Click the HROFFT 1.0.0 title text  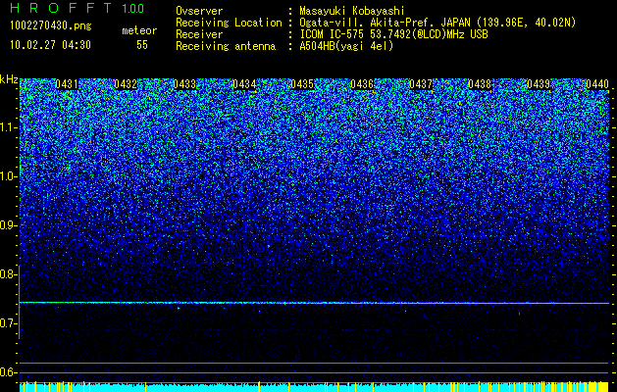[77, 8]
